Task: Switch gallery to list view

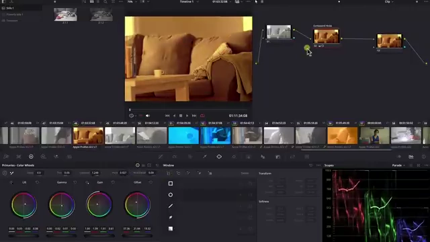Action: click(x=98, y=1)
